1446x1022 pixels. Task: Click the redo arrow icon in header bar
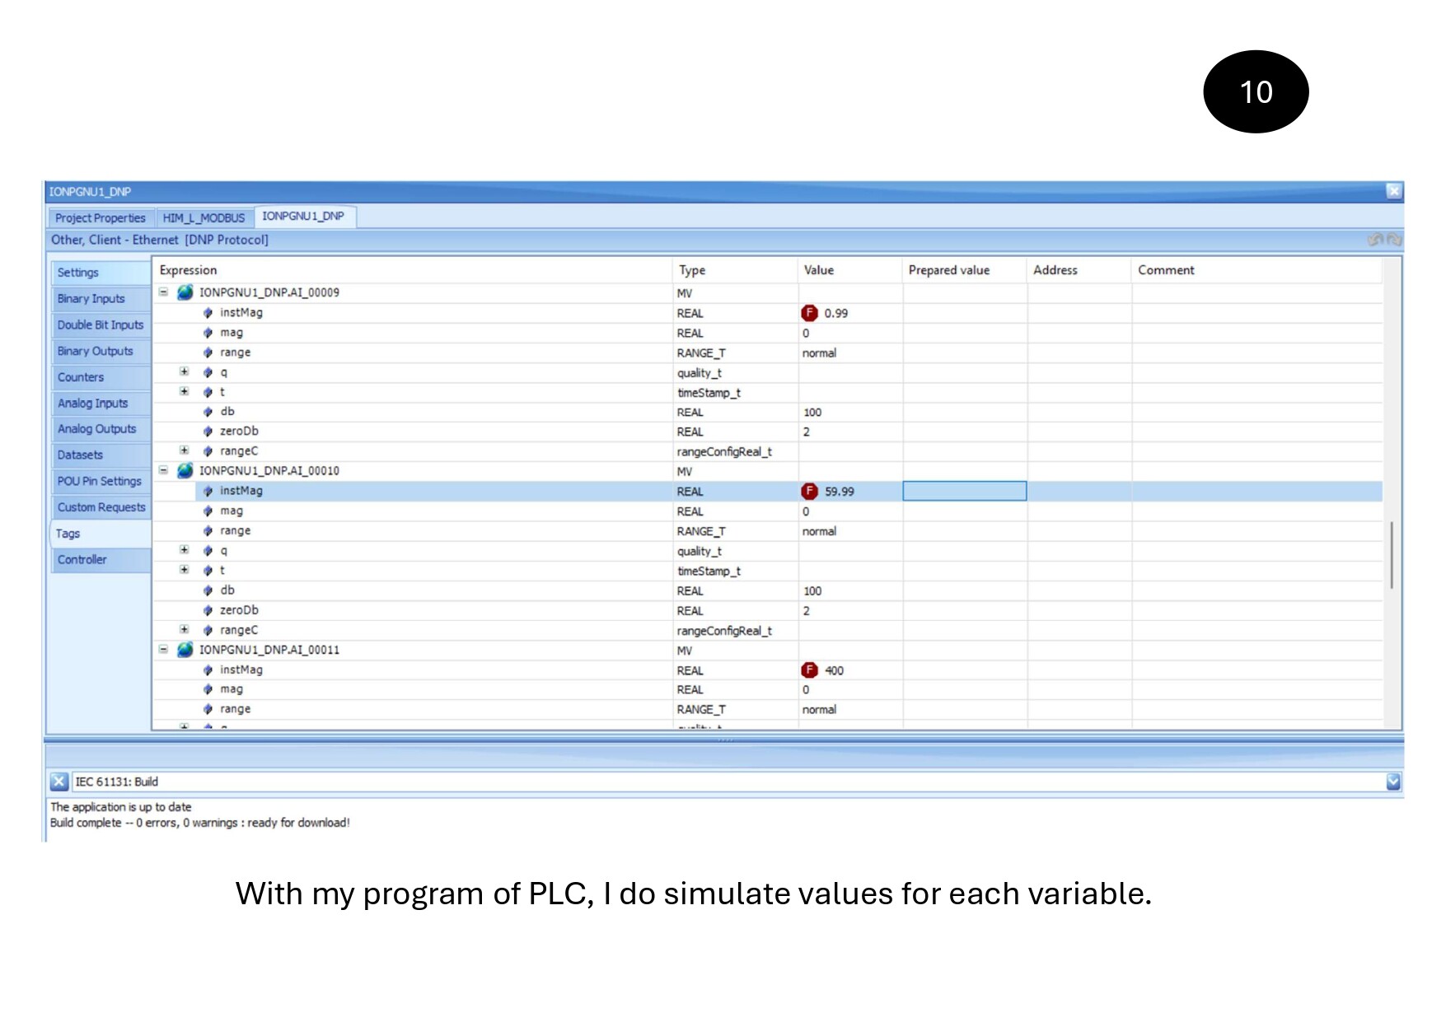[x=1393, y=240]
